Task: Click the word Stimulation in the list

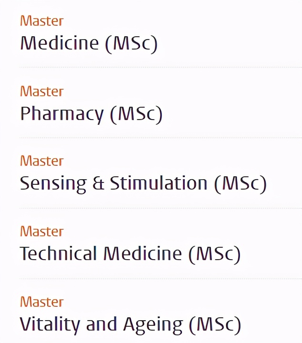Action: pos(159,184)
